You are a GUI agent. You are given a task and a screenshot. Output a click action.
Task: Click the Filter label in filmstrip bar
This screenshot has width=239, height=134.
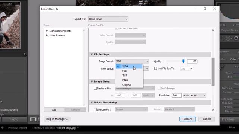tap(232, 128)
